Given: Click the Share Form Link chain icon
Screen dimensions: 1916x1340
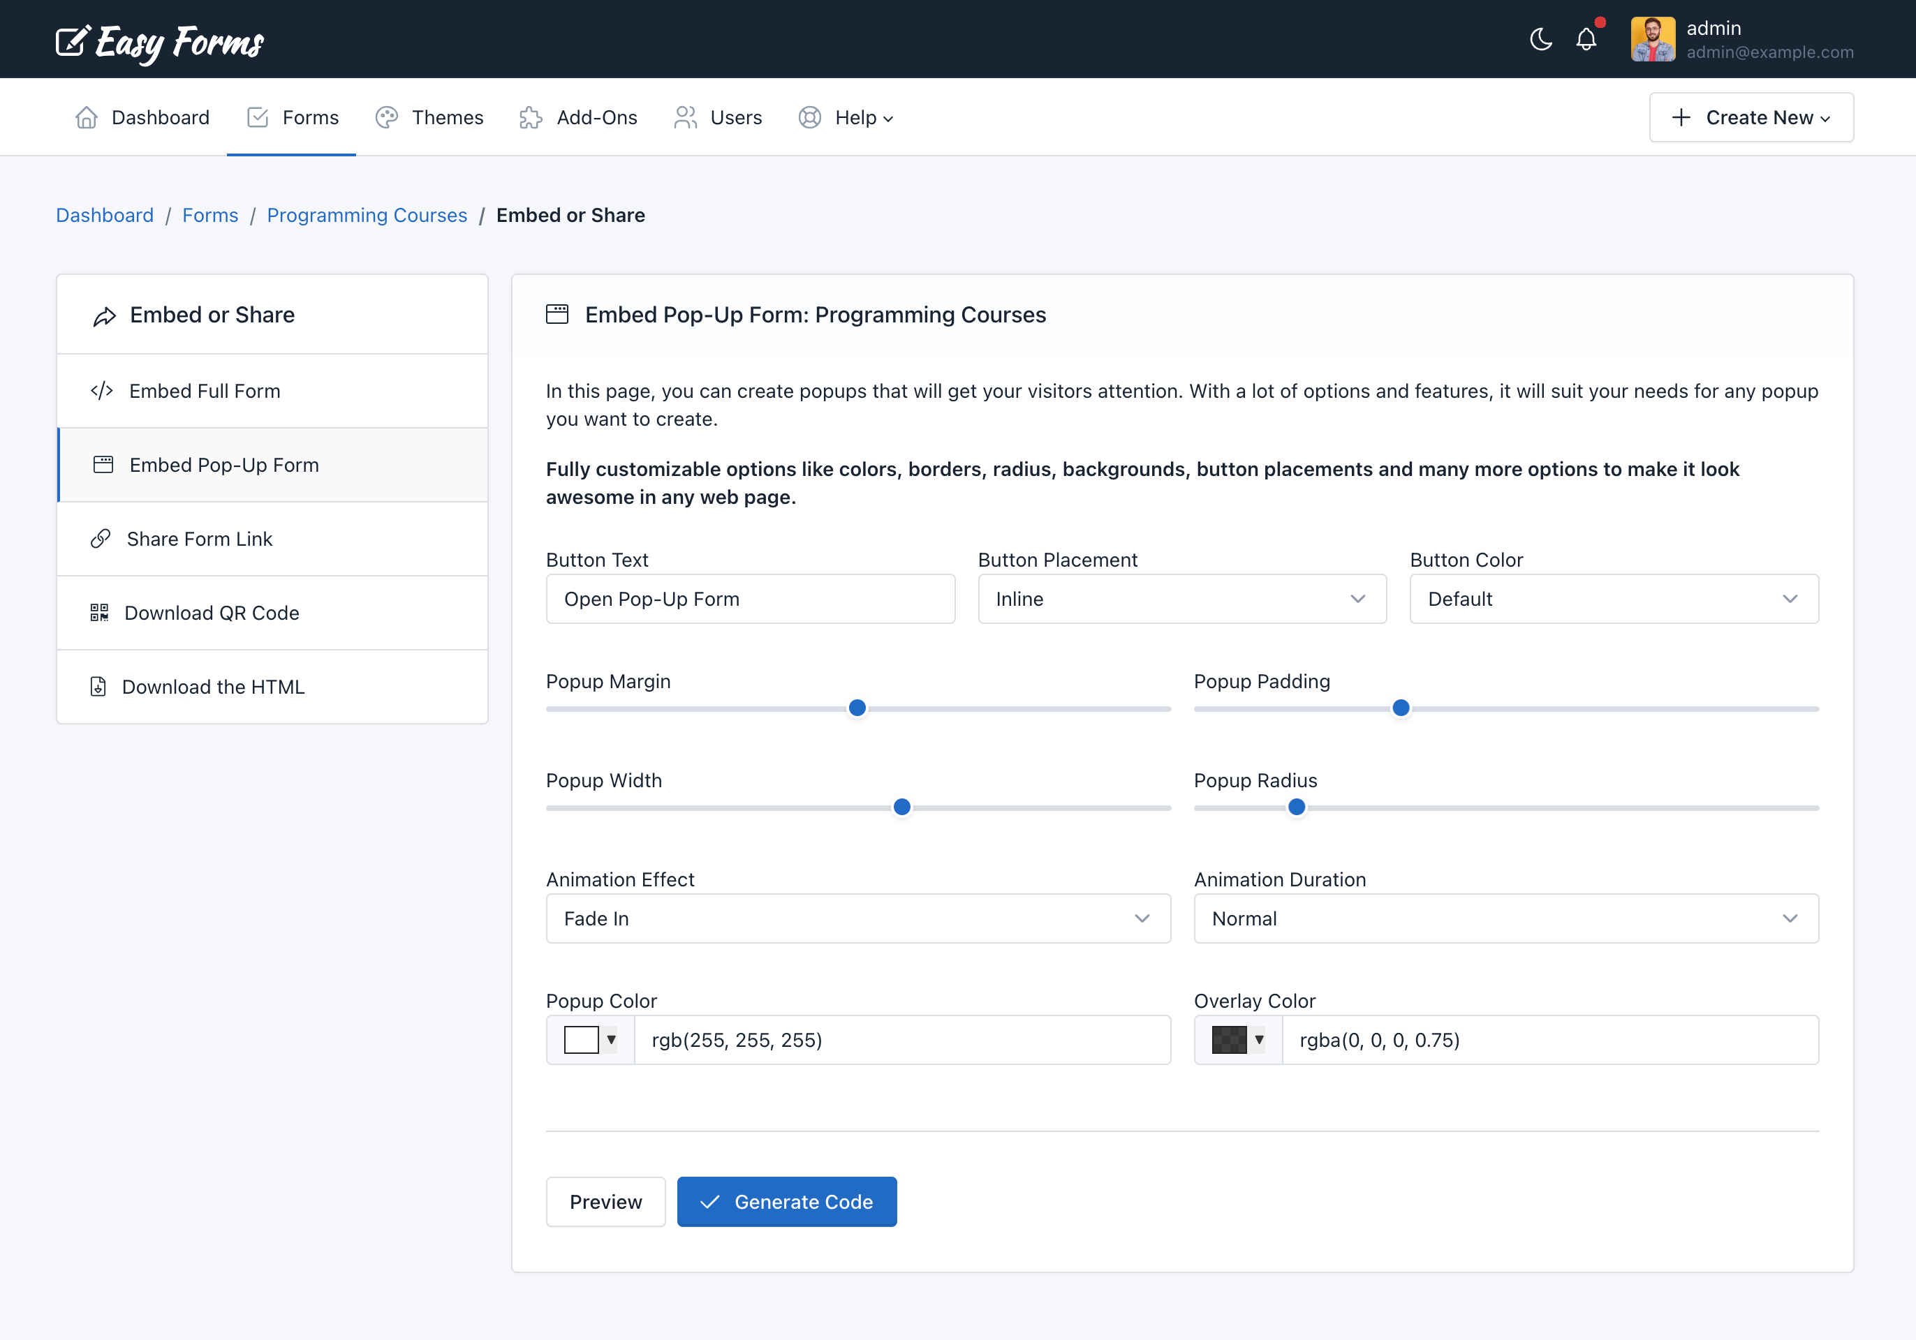Looking at the screenshot, I should coord(100,539).
